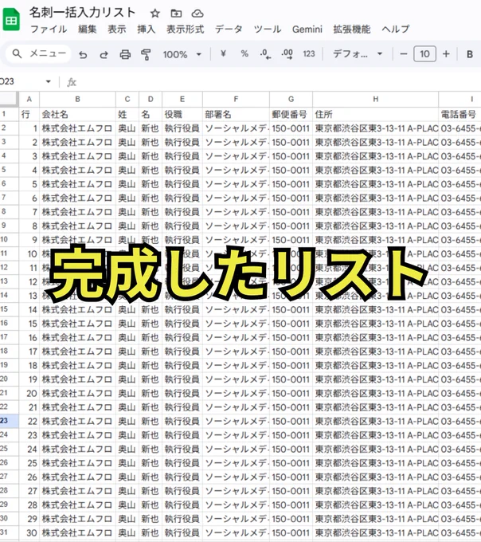Select row 31 header
The width and height of the screenshot is (481, 542).
click(x=9, y=532)
